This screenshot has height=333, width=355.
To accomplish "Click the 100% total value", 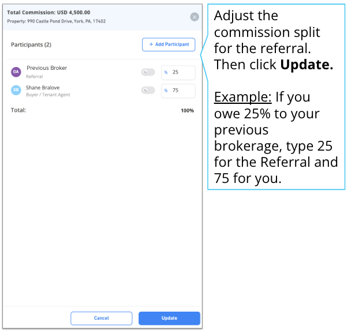I will click(187, 111).
